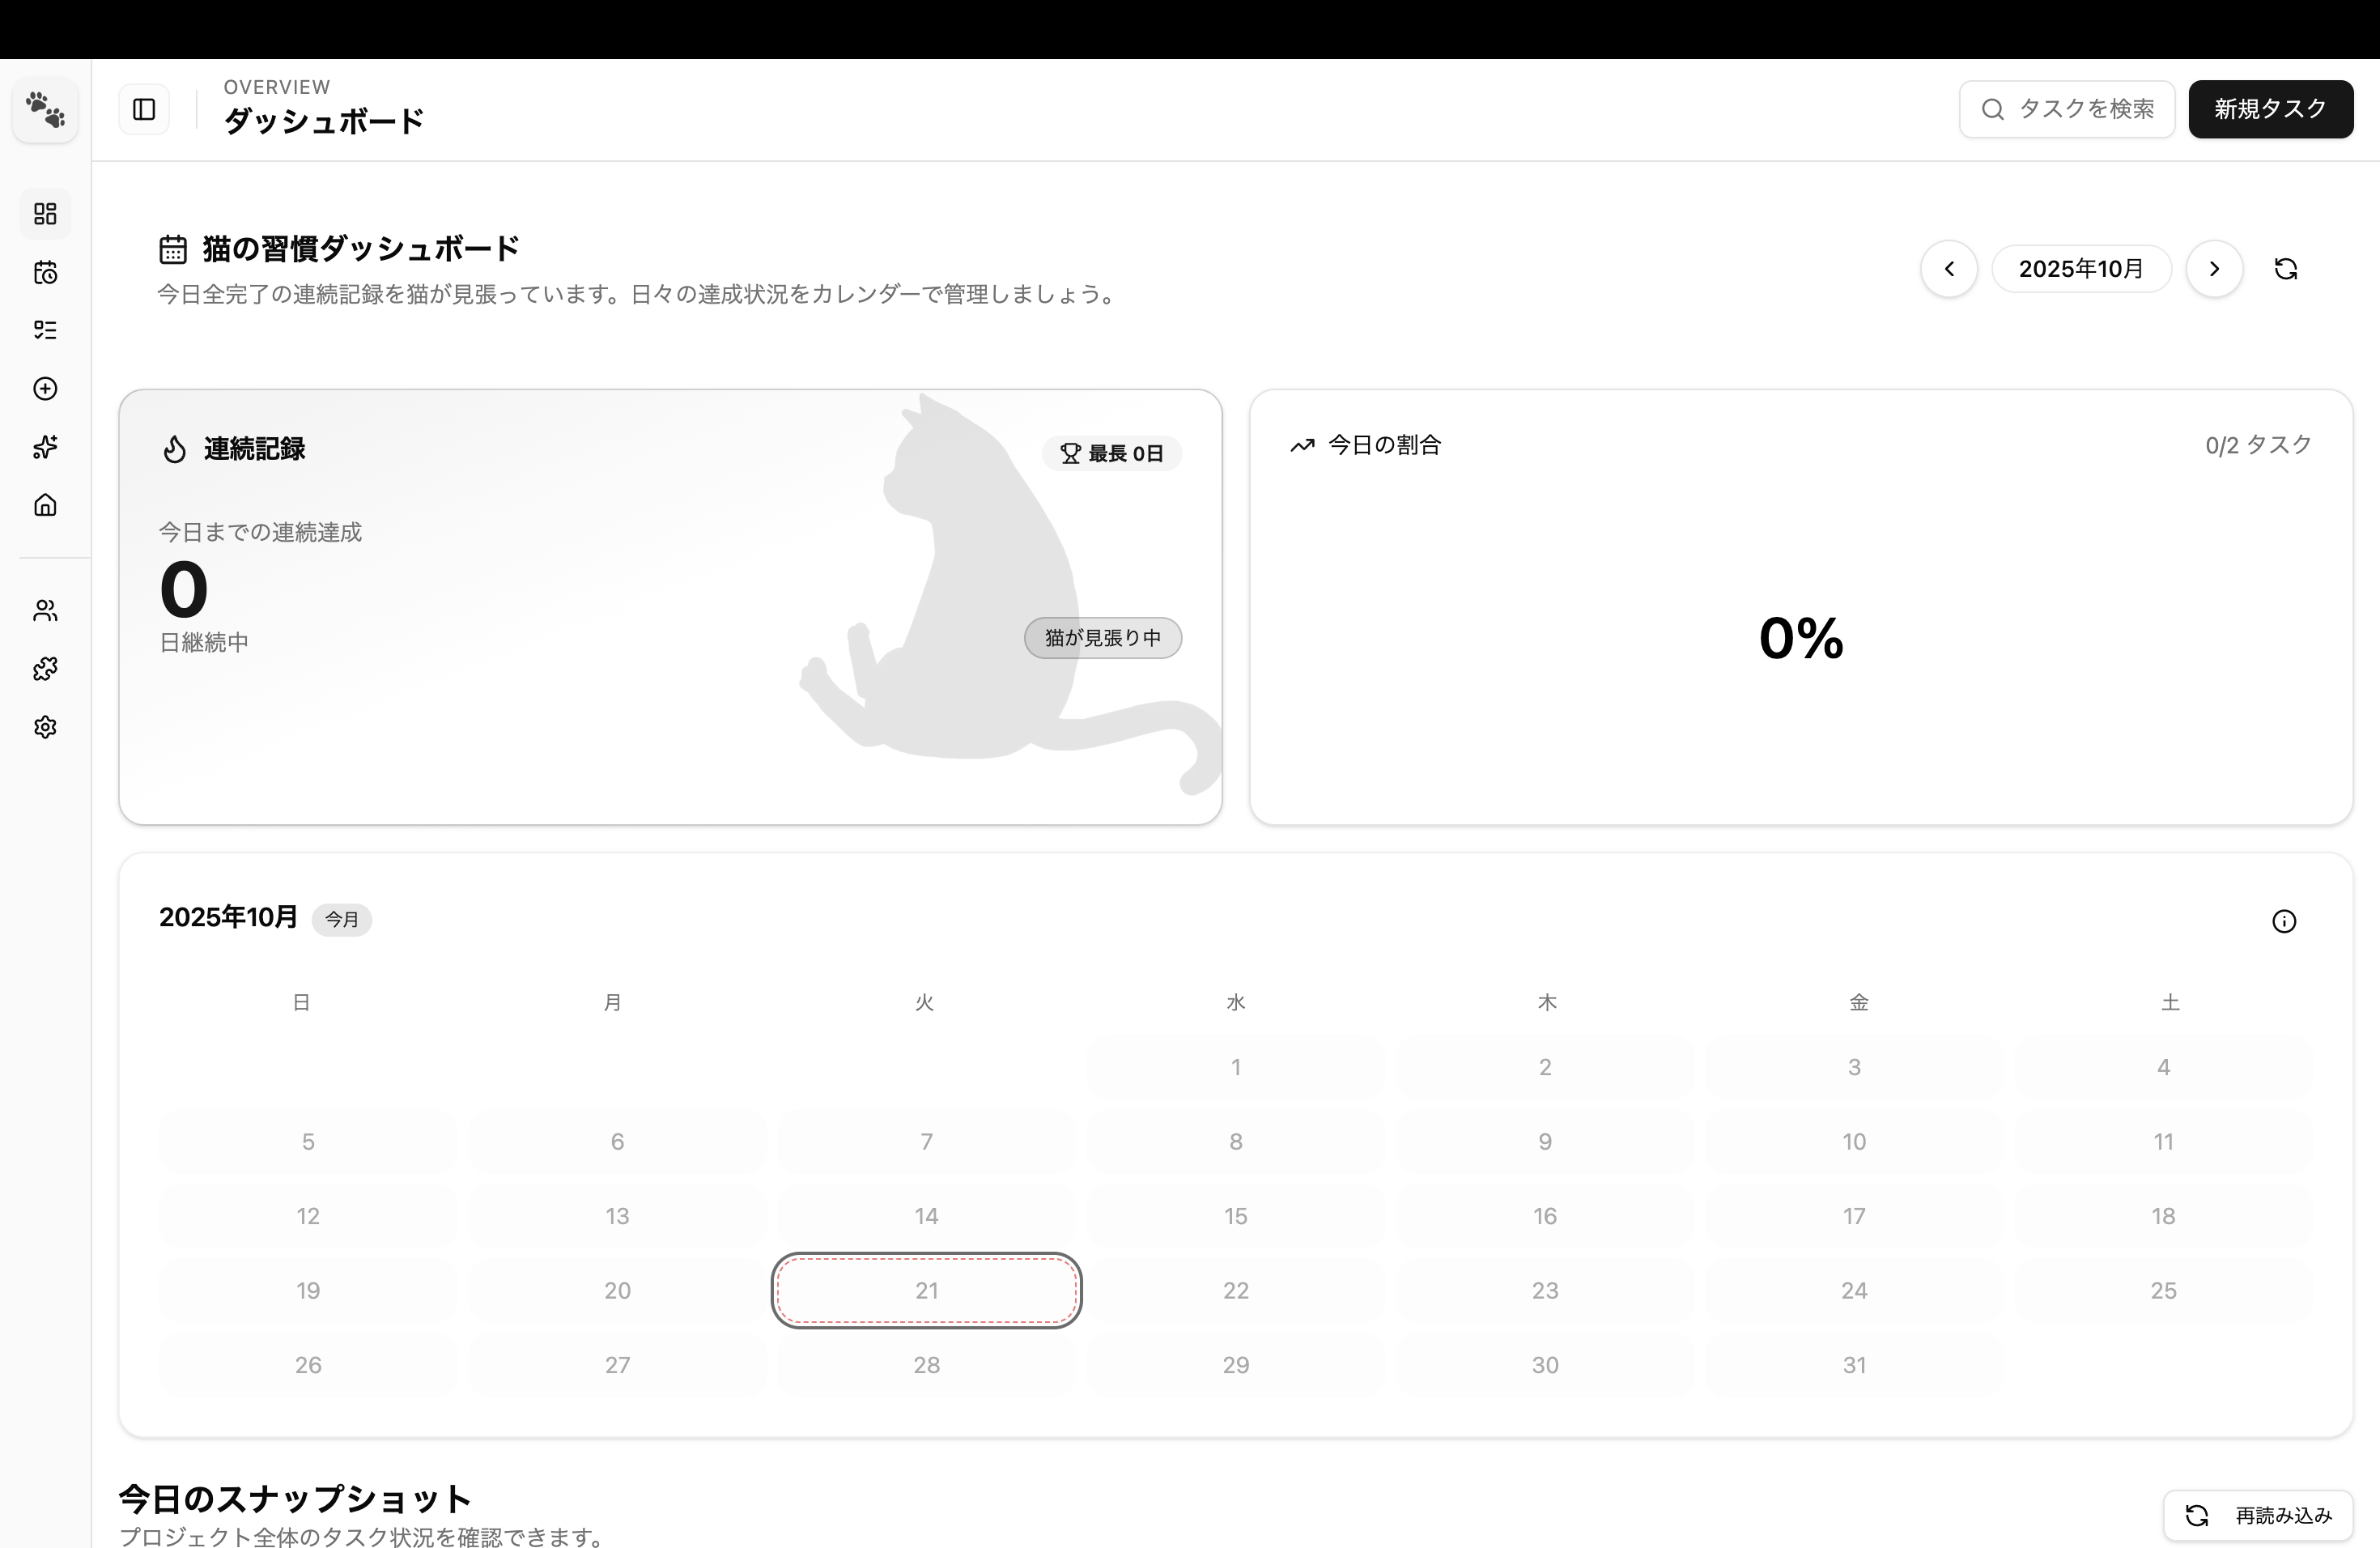Go to previous month with the left chevron
The image size is (2380, 1548).
pyautogui.click(x=1948, y=268)
